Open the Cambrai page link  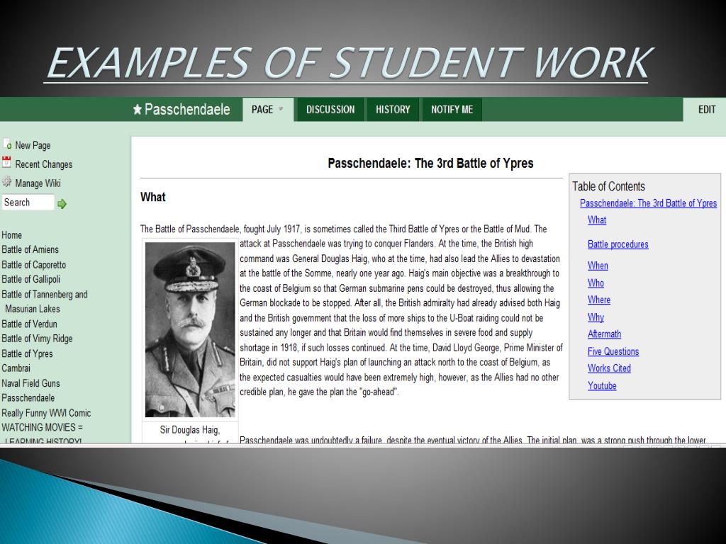tap(16, 368)
